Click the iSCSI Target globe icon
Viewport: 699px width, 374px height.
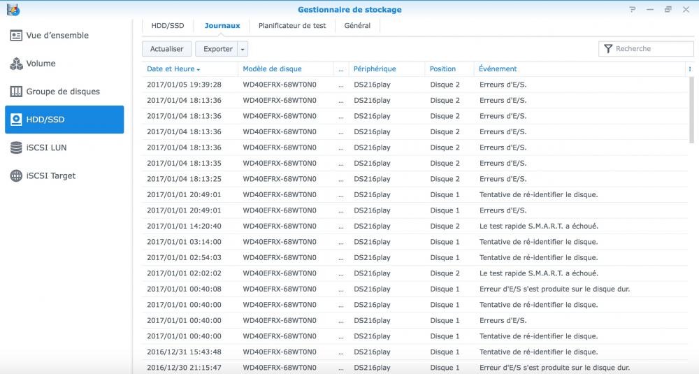[16, 175]
